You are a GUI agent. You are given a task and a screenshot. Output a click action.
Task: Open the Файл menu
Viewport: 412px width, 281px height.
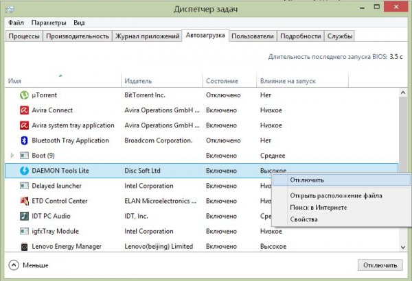16,23
